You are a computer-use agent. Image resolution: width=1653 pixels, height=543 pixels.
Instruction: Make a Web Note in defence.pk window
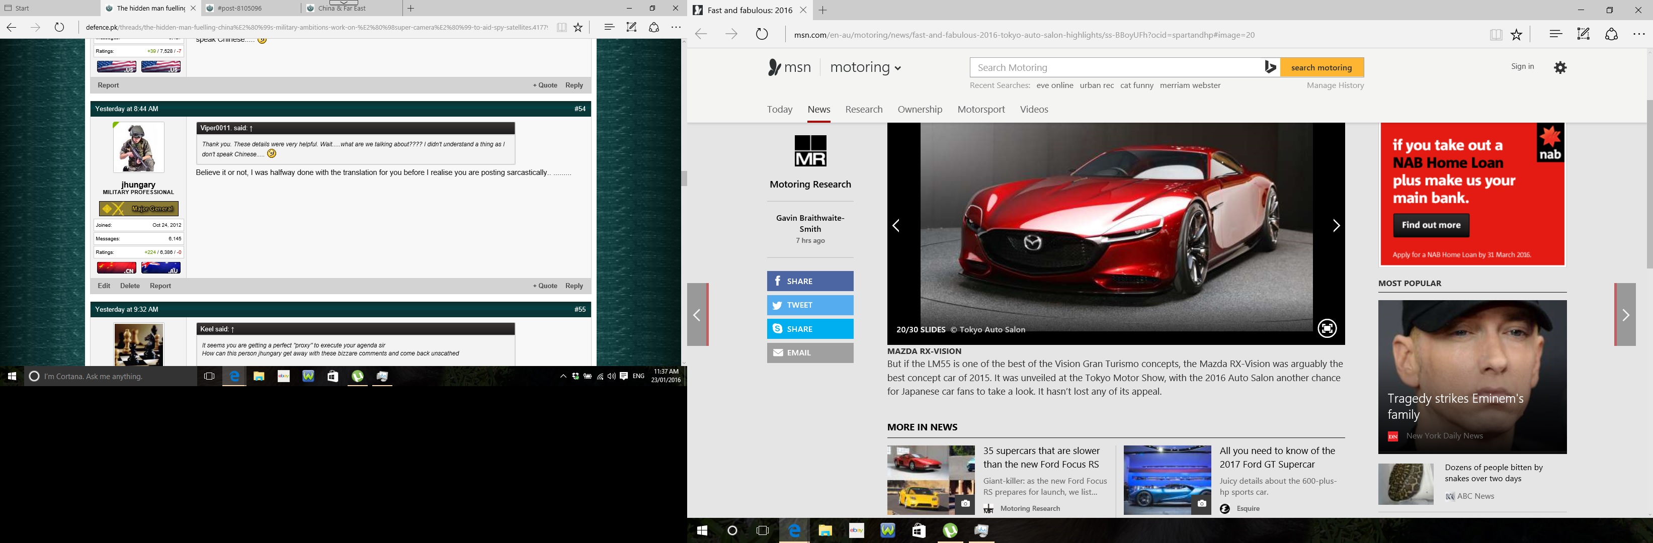pyautogui.click(x=631, y=27)
